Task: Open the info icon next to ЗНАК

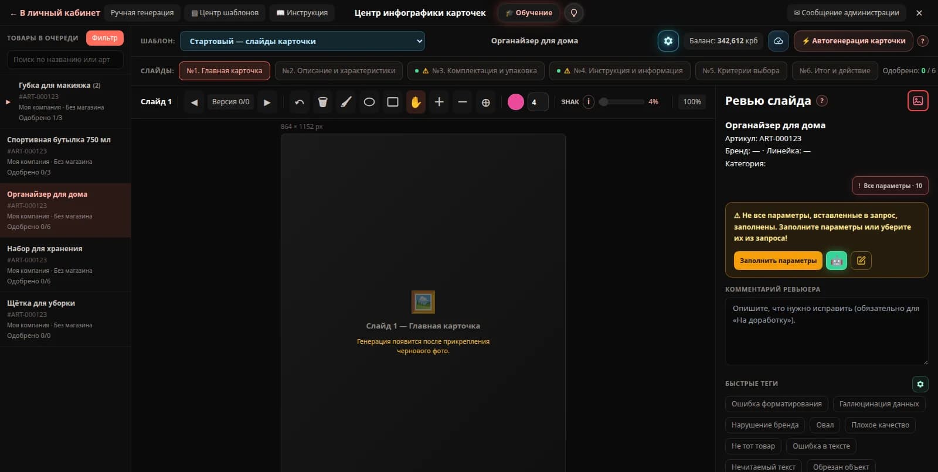Action: (589, 102)
